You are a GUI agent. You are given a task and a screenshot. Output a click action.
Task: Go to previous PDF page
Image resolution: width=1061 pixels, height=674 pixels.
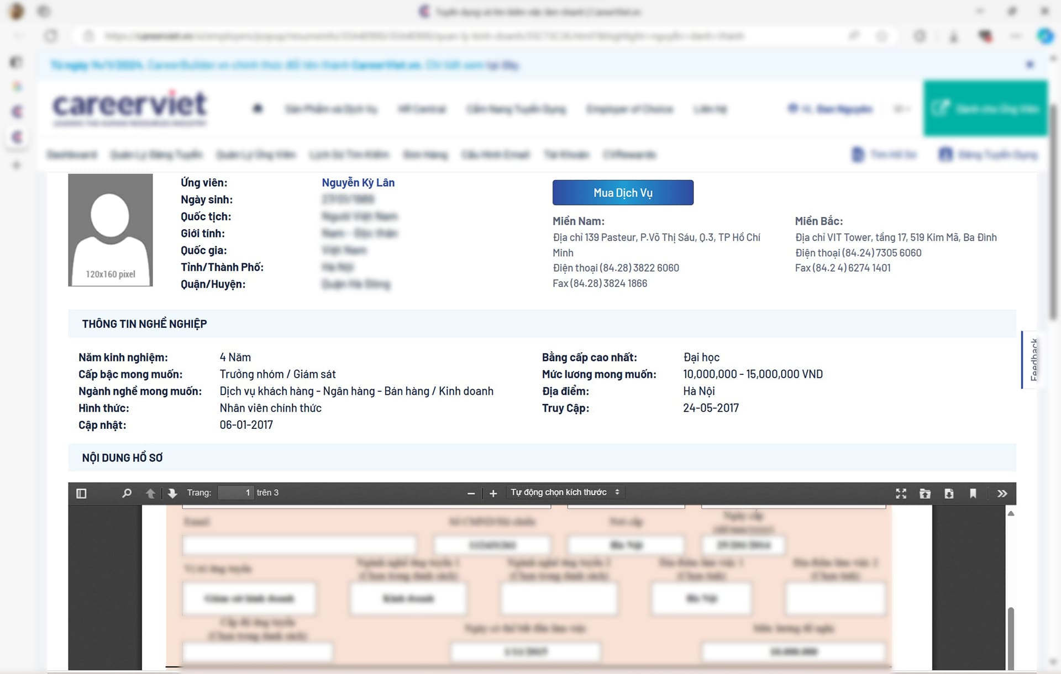[150, 493]
